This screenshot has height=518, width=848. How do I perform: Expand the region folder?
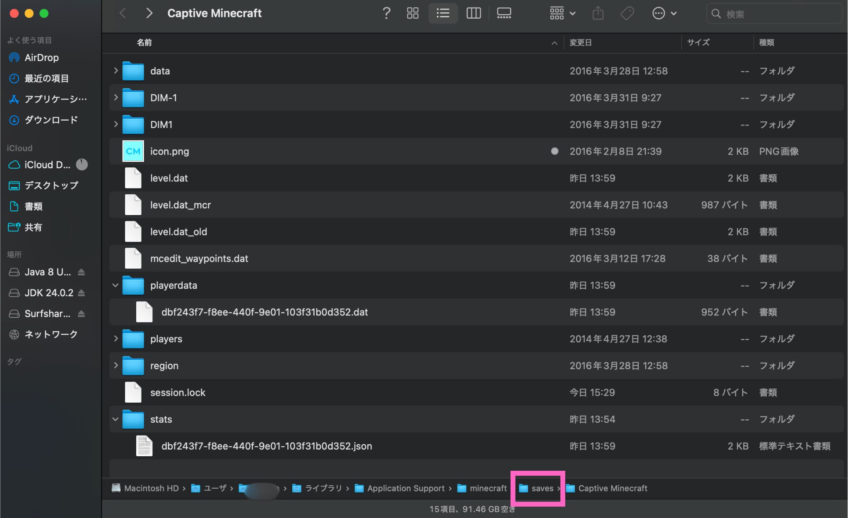(116, 366)
